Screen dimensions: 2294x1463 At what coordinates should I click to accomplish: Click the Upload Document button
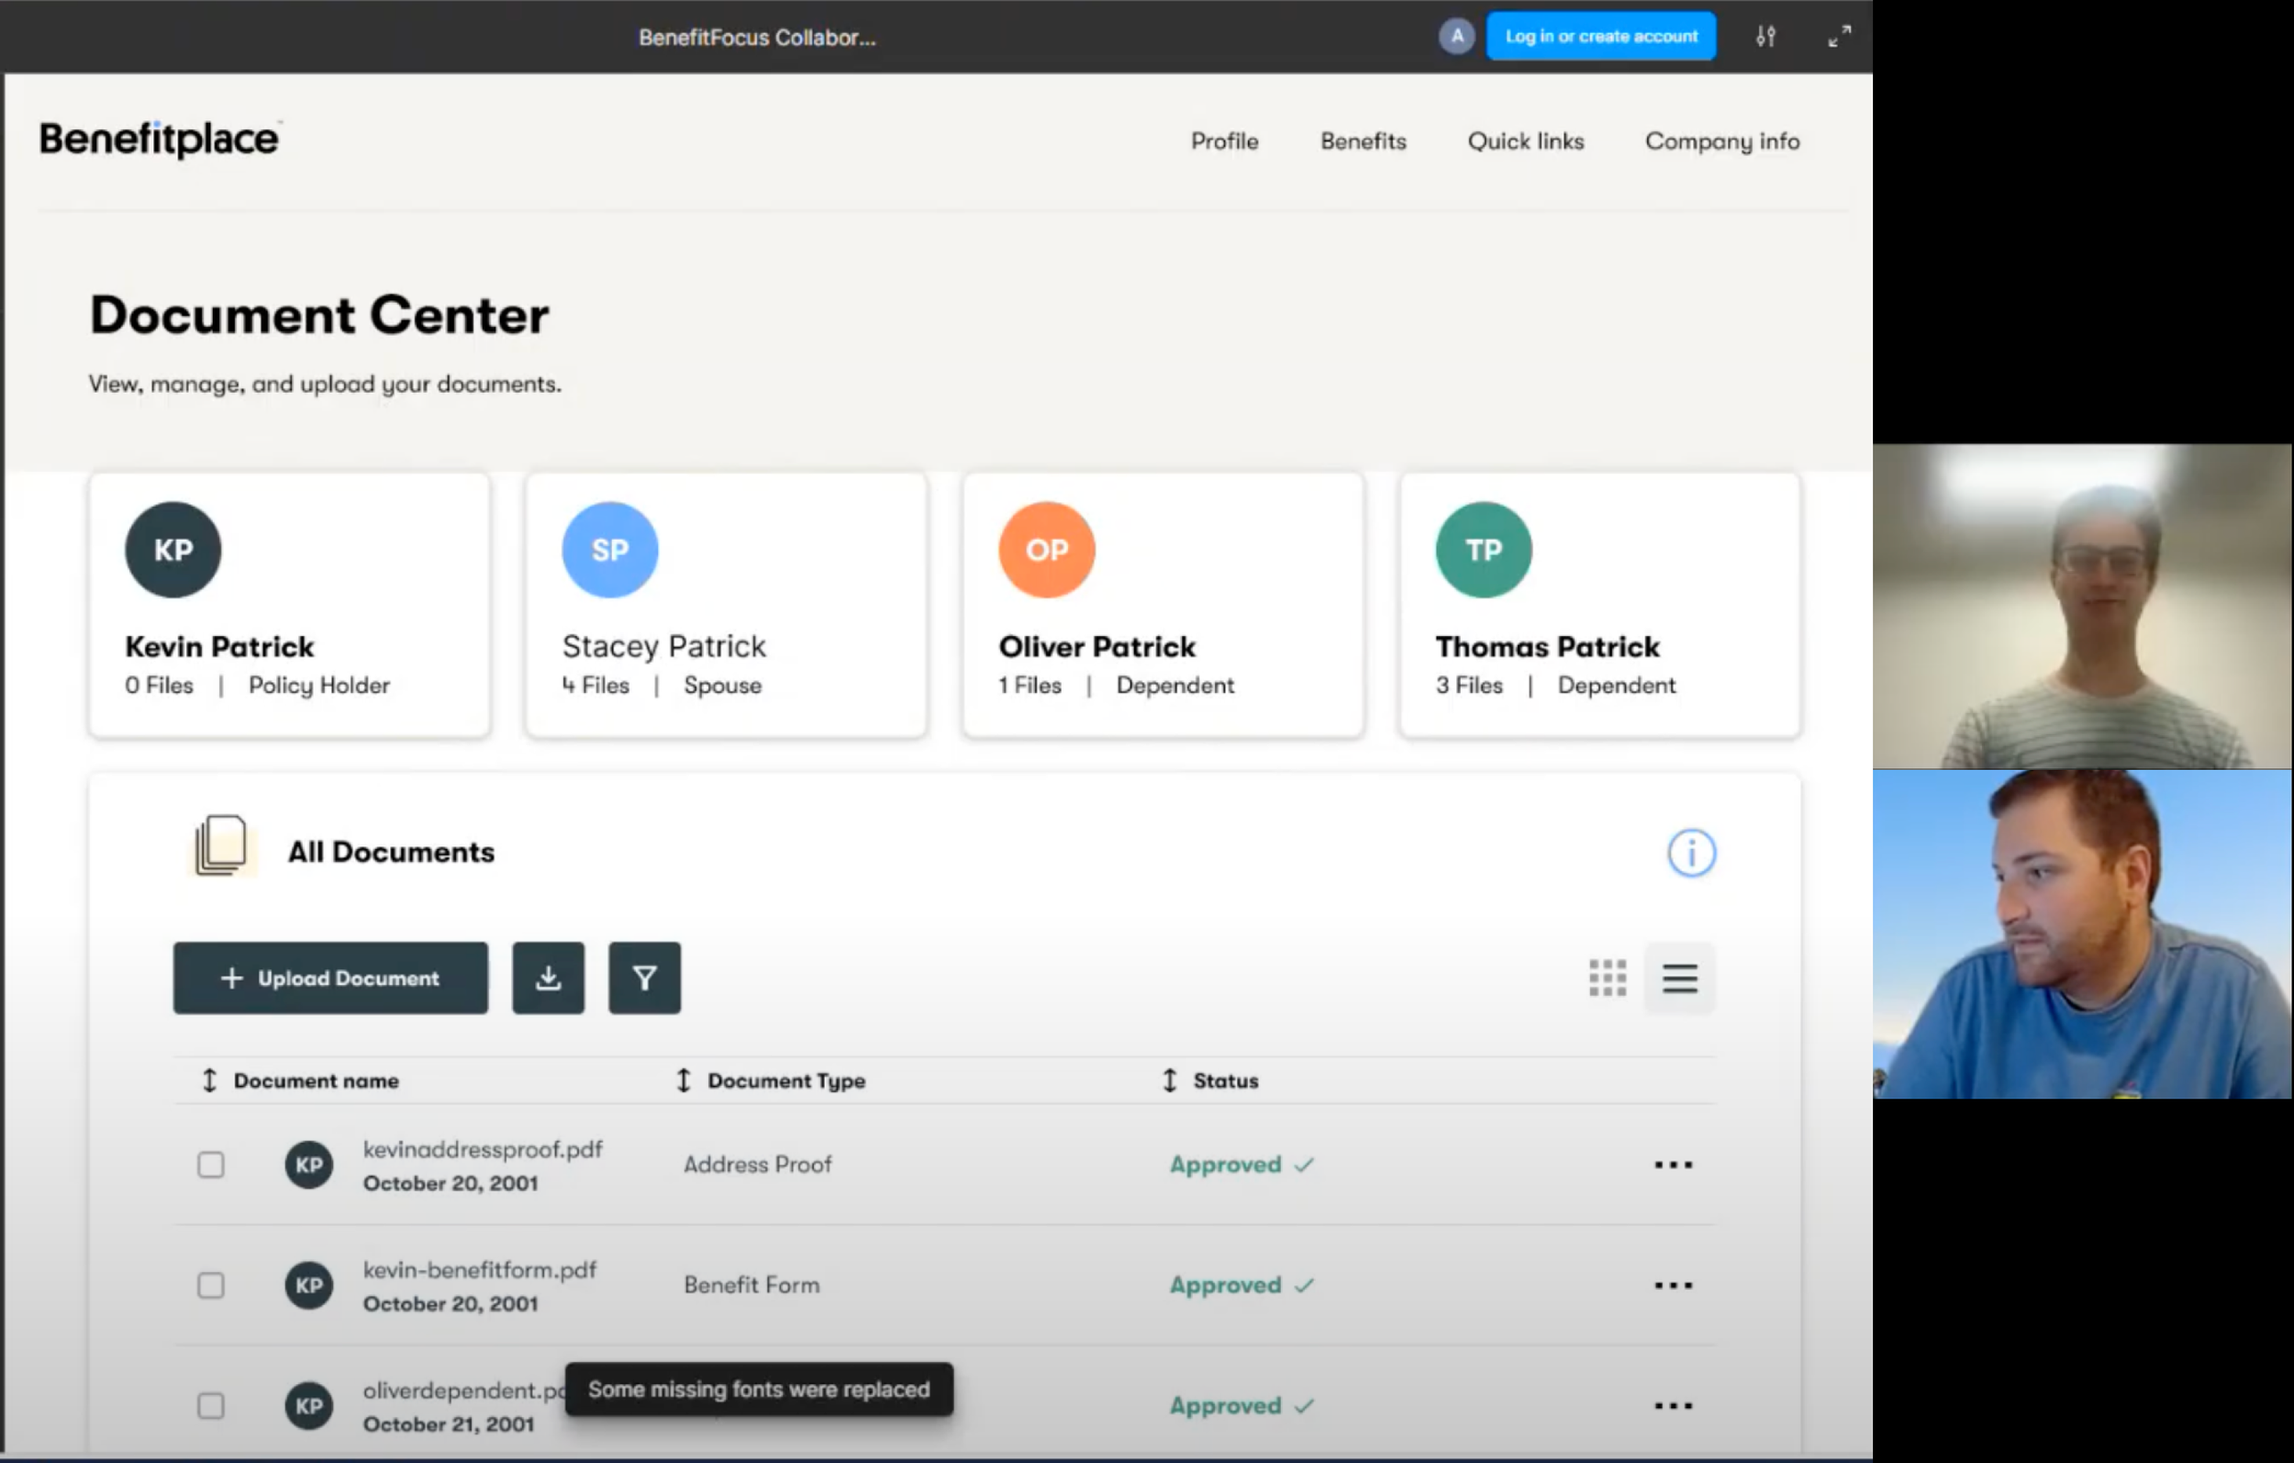point(329,977)
